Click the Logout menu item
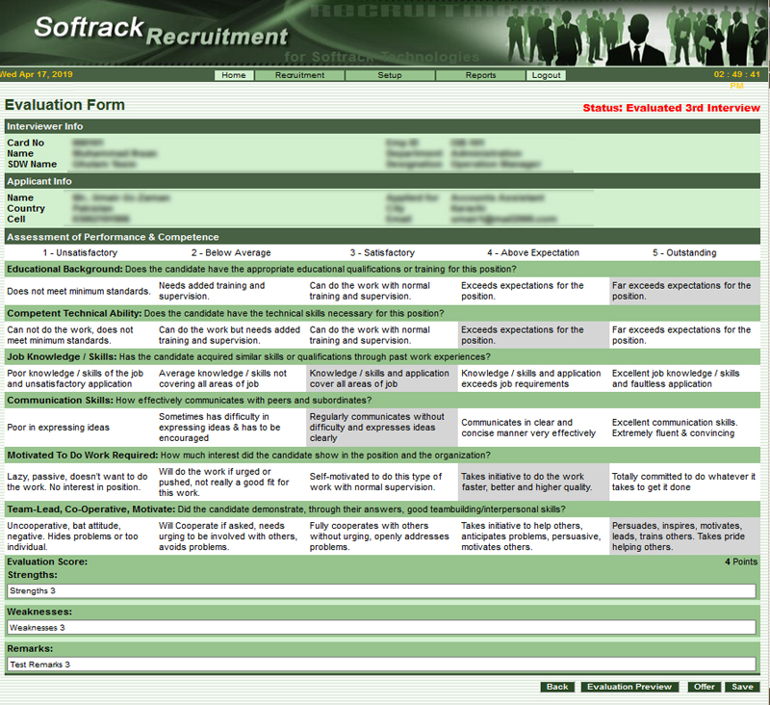This screenshot has height=705, width=770. click(546, 75)
